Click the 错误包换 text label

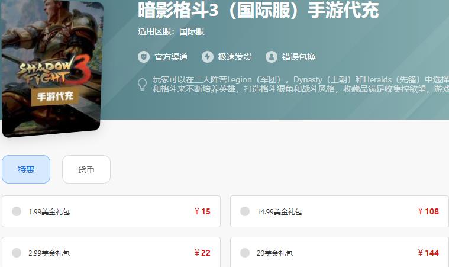click(299, 57)
